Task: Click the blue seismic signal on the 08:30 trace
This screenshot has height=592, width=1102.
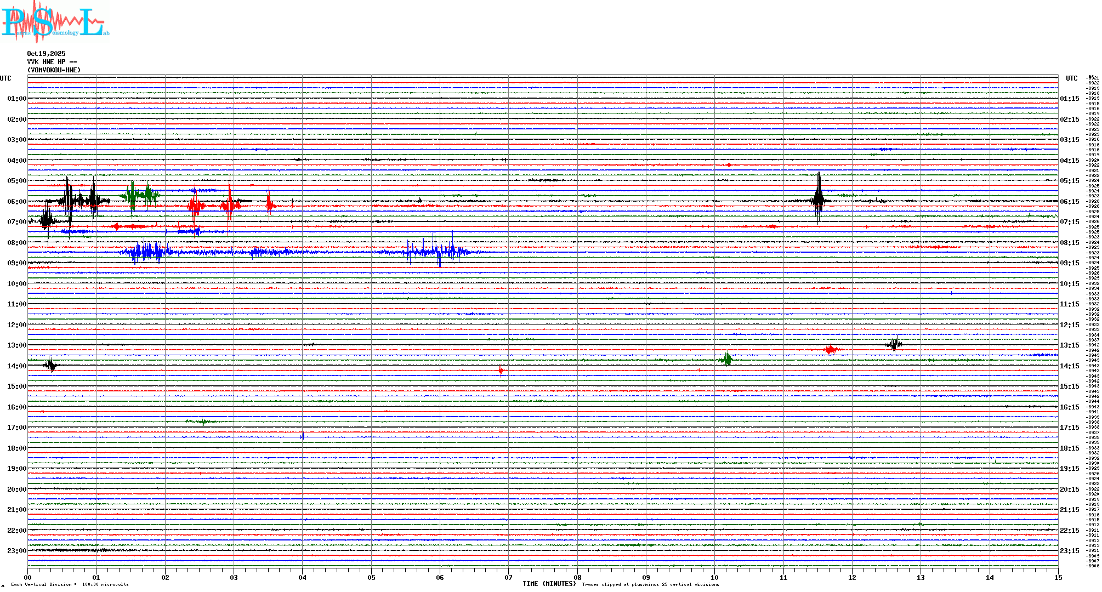Action: click(x=148, y=252)
